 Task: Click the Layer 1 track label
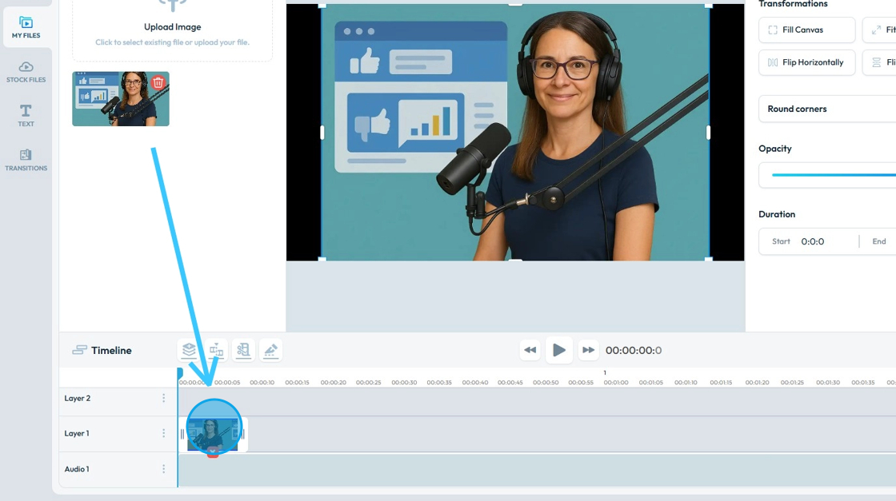click(x=77, y=434)
